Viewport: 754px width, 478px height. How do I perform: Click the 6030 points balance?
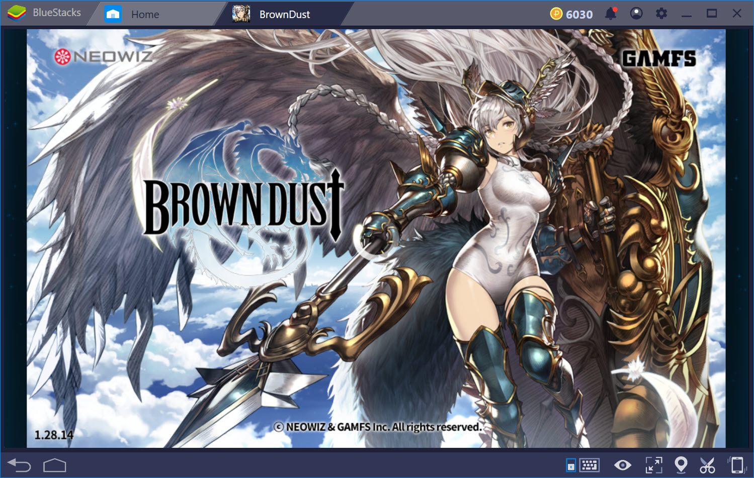click(x=579, y=14)
